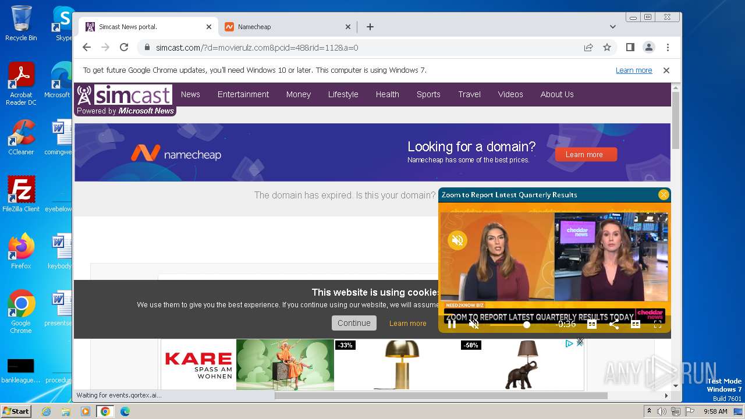Select the Firefox desktop shortcut
The image size is (745, 419).
pyautogui.click(x=21, y=251)
